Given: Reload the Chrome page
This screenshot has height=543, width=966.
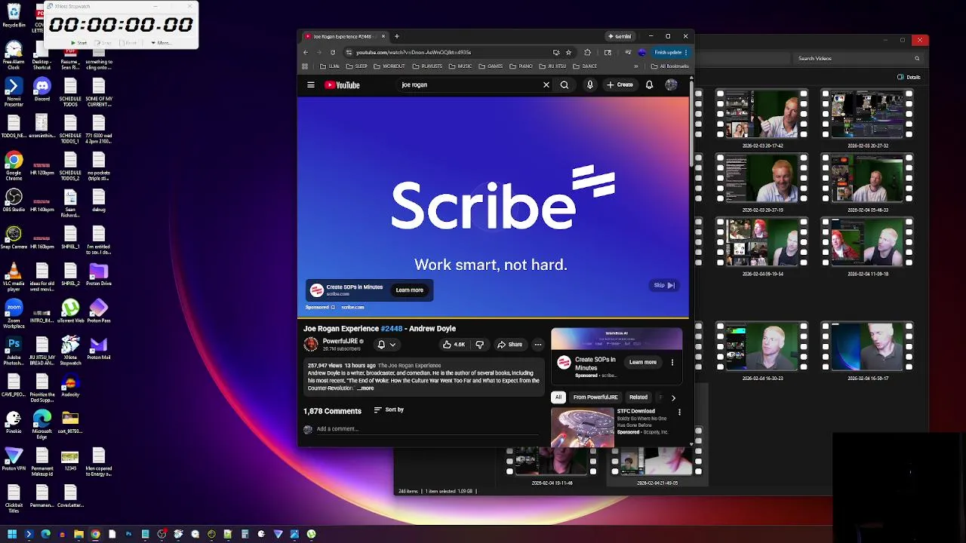Looking at the screenshot, I should pyautogui.click(x=332, y=52).
